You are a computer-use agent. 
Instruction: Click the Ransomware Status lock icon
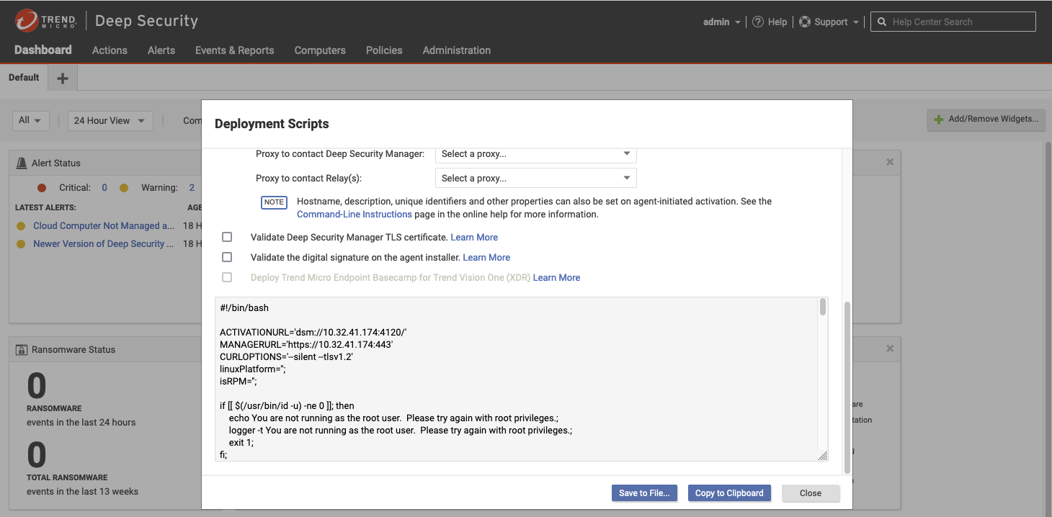20,349
